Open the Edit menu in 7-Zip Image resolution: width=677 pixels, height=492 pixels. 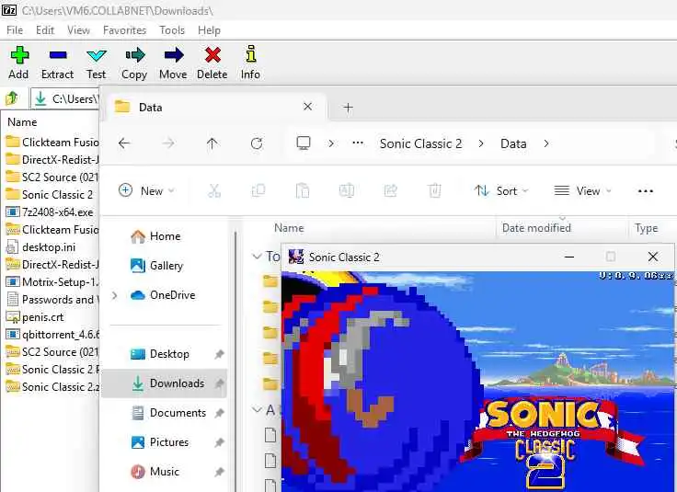(x=45, y=30)
